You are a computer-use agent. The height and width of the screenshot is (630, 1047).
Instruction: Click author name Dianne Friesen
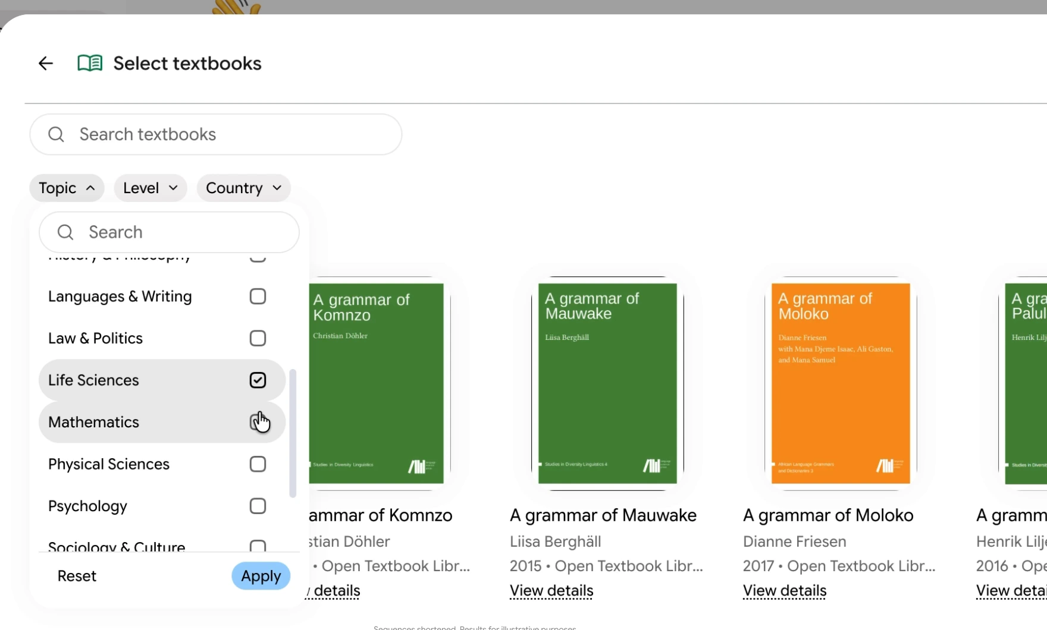point(795,541)
